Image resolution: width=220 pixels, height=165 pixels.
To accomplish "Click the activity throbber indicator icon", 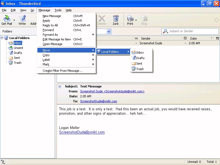I will [216, 20].
